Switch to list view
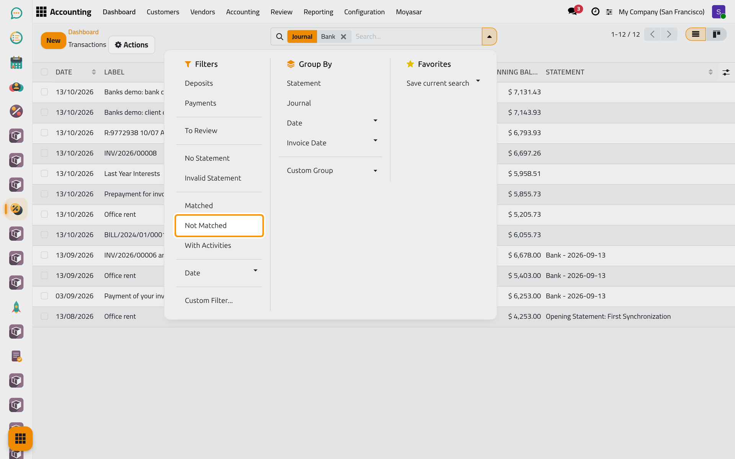Screen dimensions: 735x459 [696, 34]
